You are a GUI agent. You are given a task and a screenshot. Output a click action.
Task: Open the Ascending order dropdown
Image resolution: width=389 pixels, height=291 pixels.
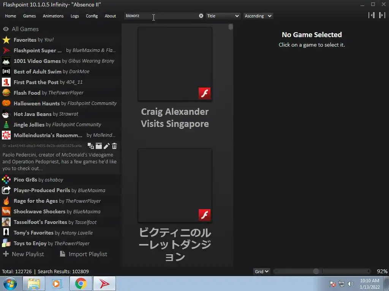tap(258, 16)
